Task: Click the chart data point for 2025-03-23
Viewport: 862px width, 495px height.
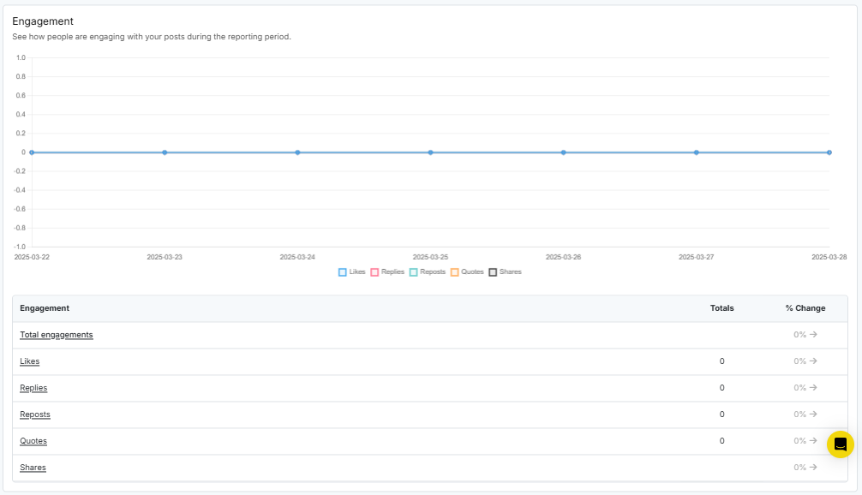Action: (x=165, y=152)
